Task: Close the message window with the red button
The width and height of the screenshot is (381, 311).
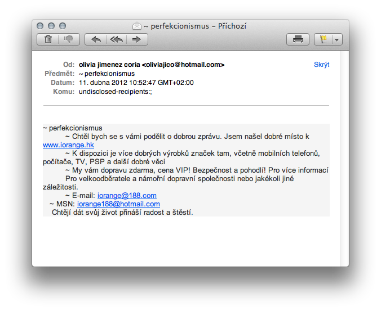Action: (40, 26)
